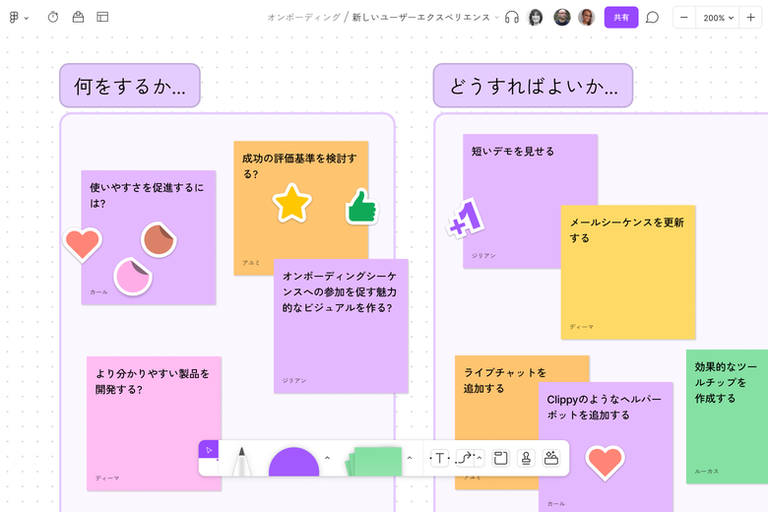
Task: Click author label アユミ on orange note
Action: click(x=251, y=263)
